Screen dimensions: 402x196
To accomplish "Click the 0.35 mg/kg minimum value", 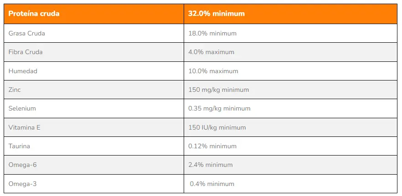I will [219, 109].
